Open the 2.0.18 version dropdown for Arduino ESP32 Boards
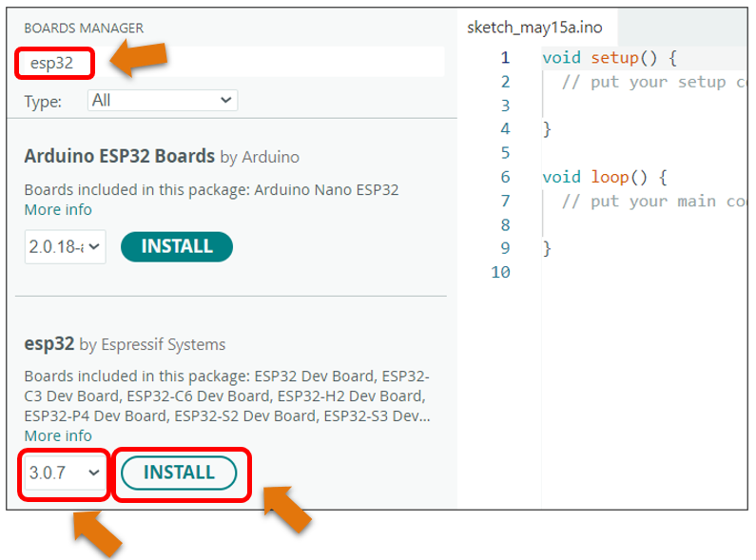 click(x=65, y=247)
